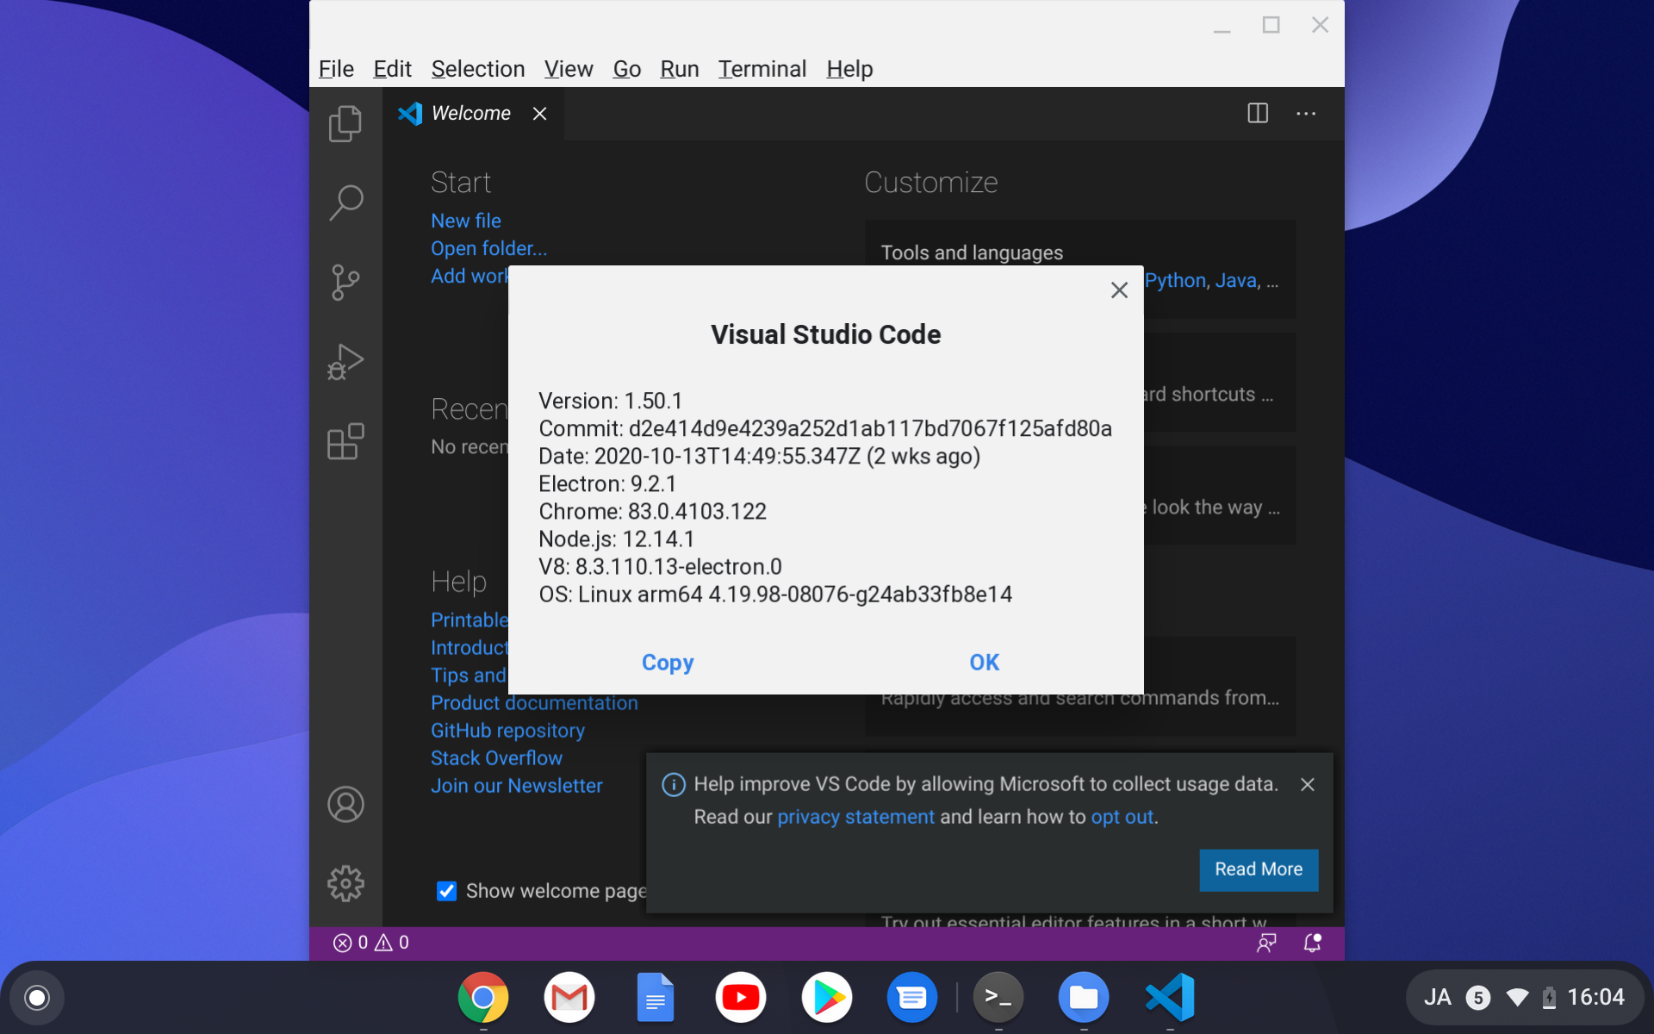The image size is (1654, 1034).
Task: Click the feedback smiley in the status bar
Action: point(1266,942)
